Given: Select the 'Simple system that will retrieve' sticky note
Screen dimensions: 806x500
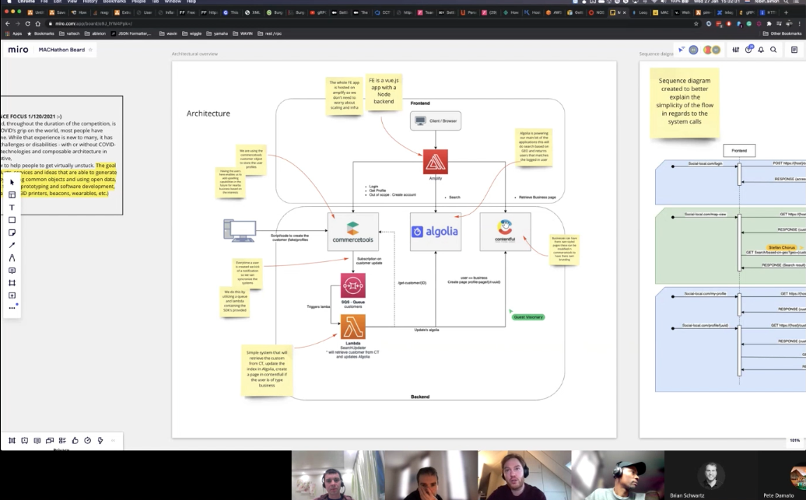Looking at the screenshot, I should (267, 369).
